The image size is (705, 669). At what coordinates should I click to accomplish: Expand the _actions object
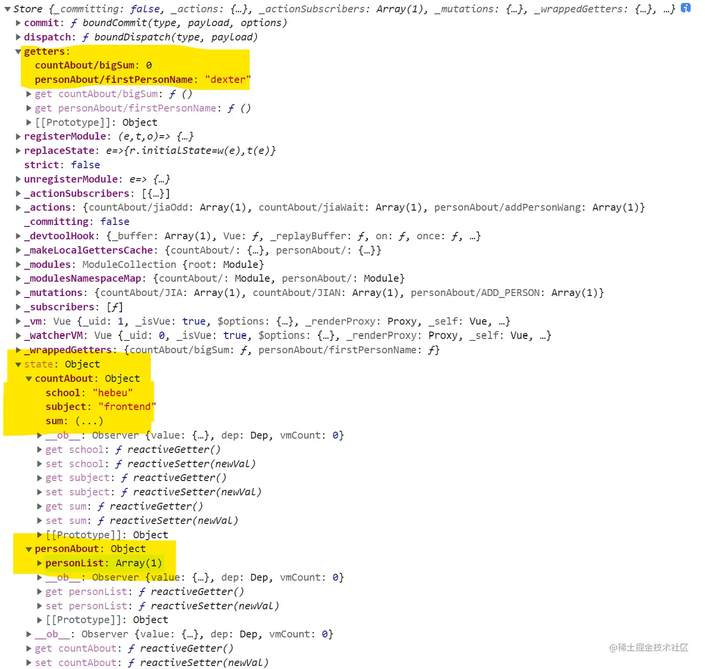18,208
